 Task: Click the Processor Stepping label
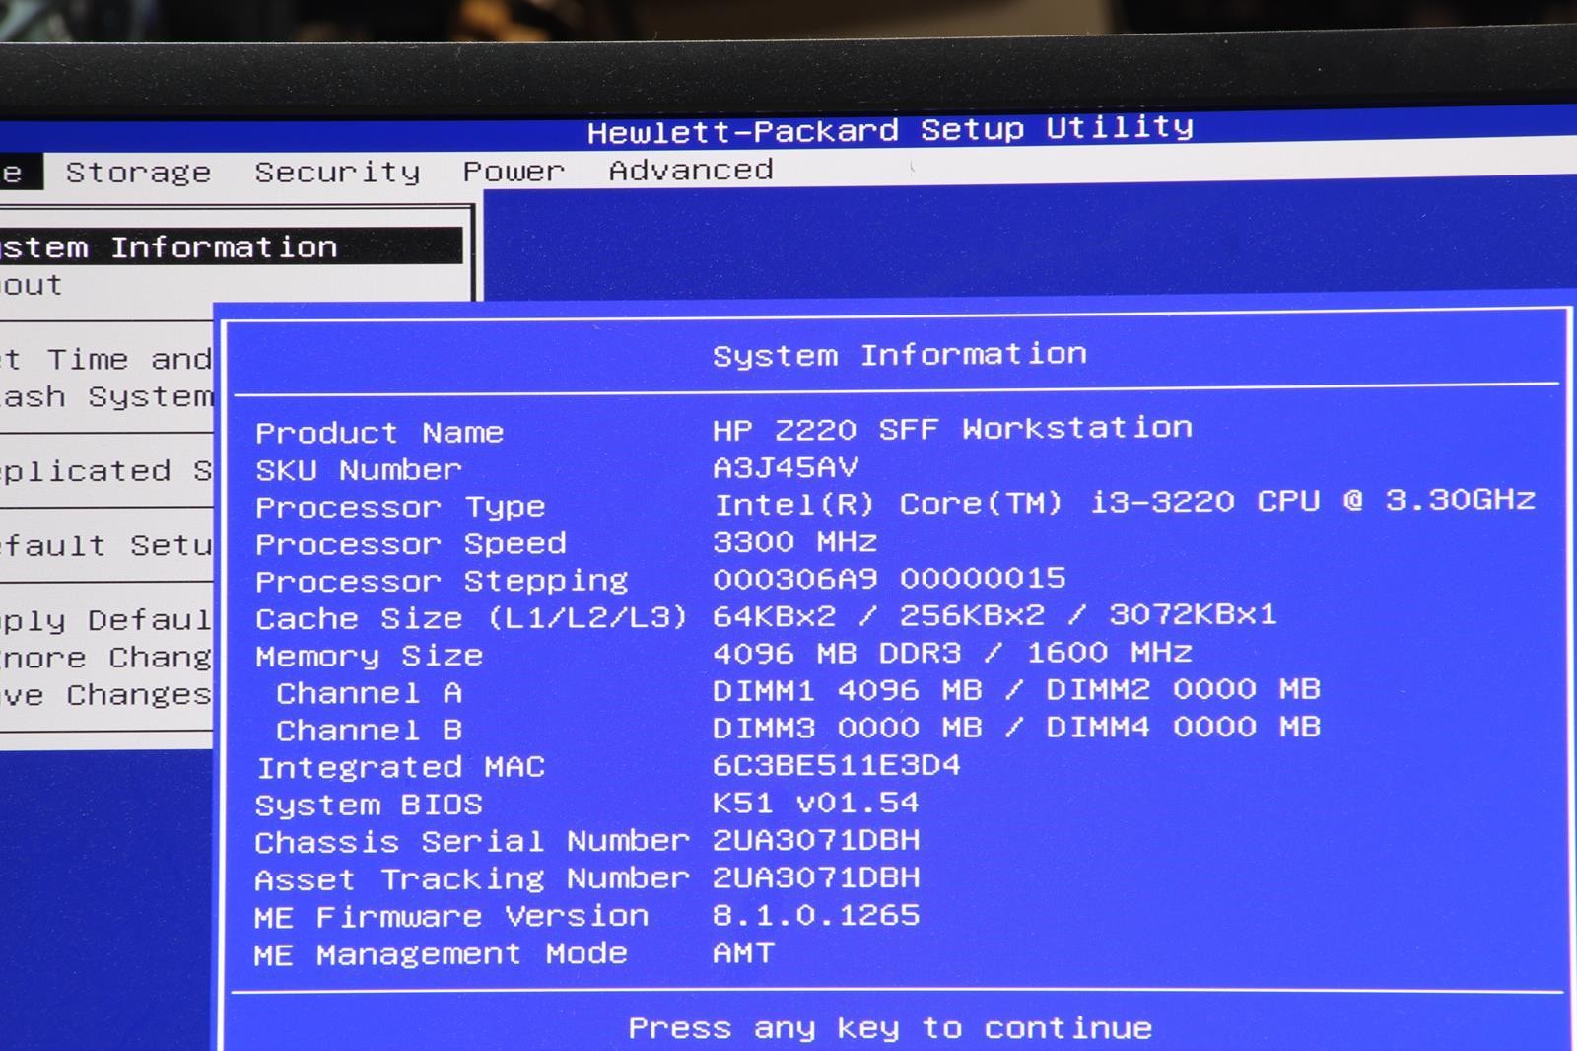tap(442, 582)
